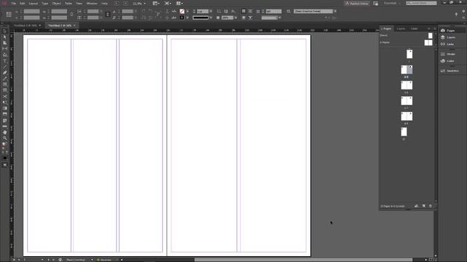The image size is (467, 262).
Task: Open Swatches panel from the dock
Action: [450, 71]
